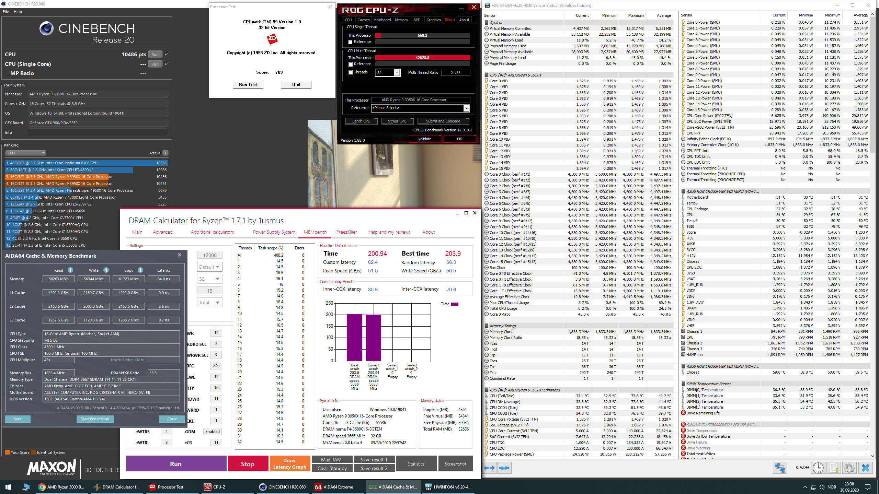Click the drive failure error icon beside Drive Temperature
This screenshot has height=494, width=879.
click(x=683, y=431)
